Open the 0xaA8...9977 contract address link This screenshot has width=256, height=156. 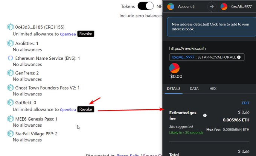point(183,57)
